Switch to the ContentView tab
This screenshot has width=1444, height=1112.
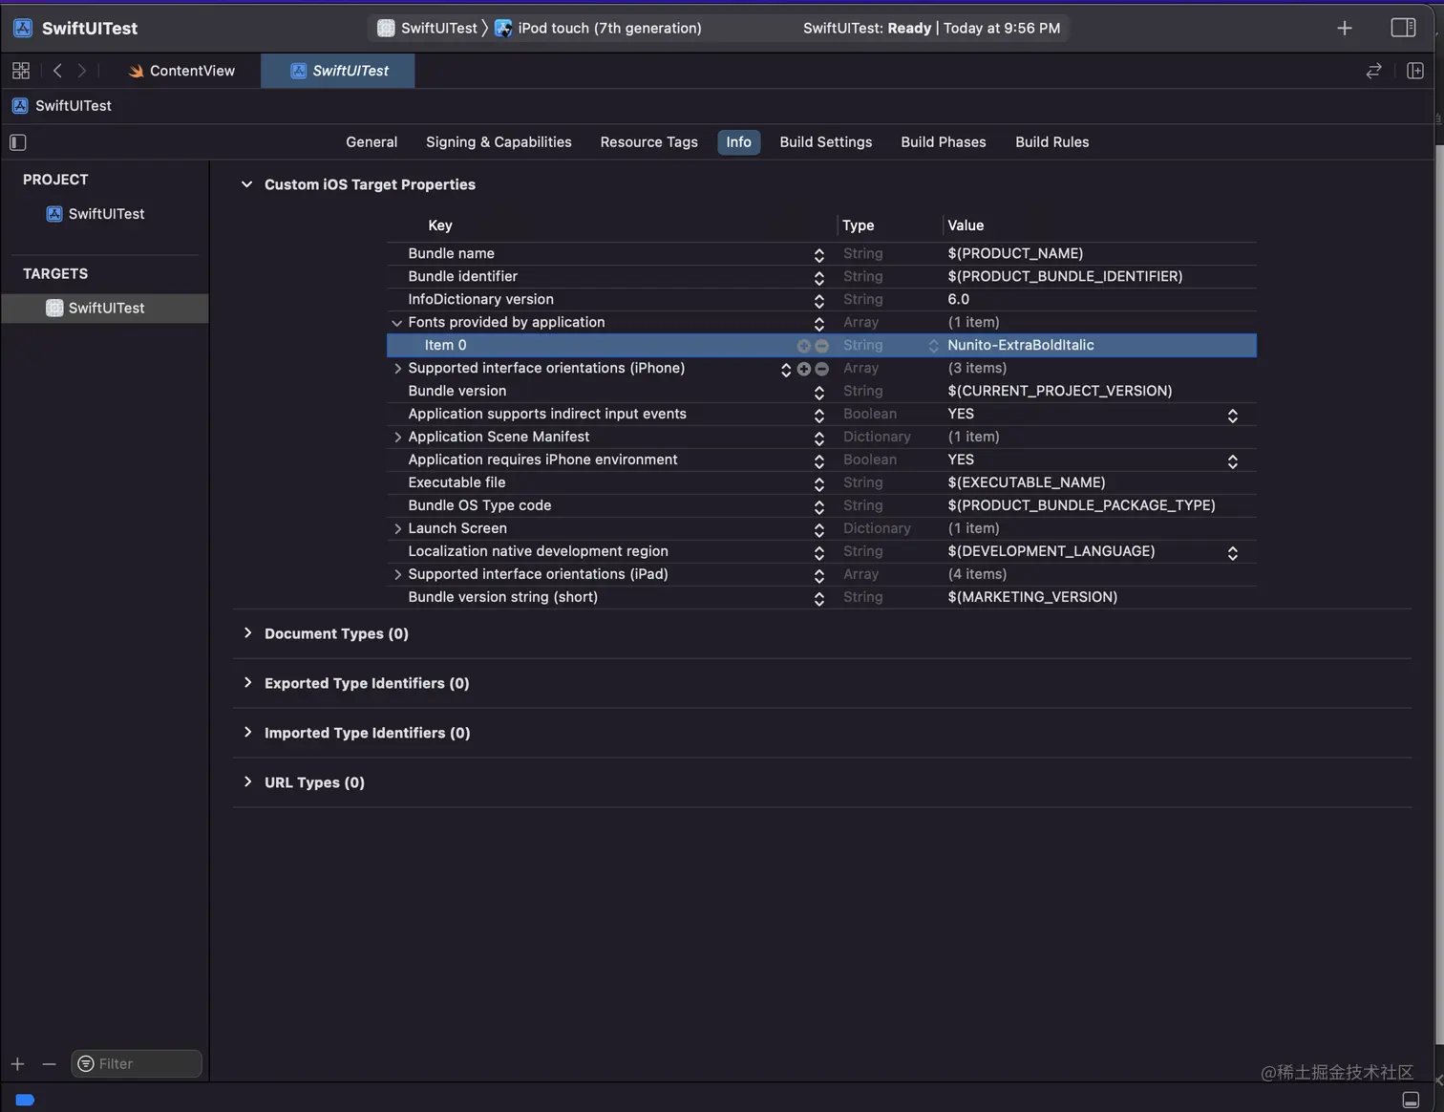point(181,71)
